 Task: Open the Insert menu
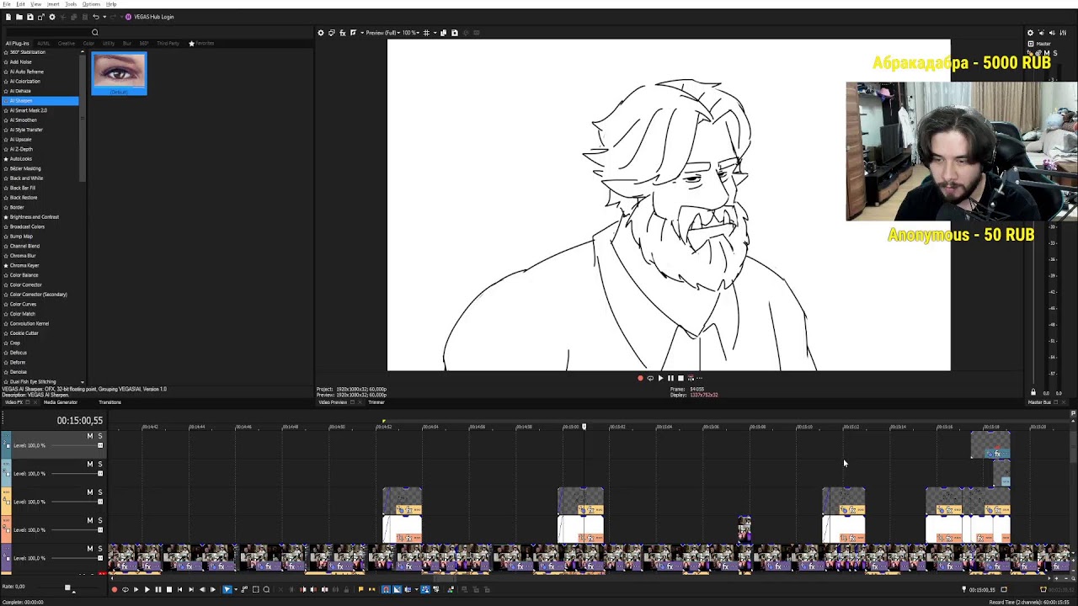click(53, 4)
